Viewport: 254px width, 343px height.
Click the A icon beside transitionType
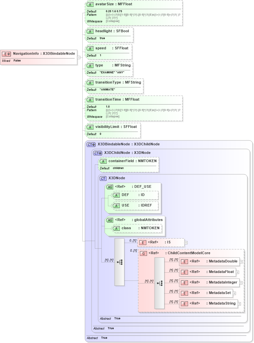coord(90,83)
